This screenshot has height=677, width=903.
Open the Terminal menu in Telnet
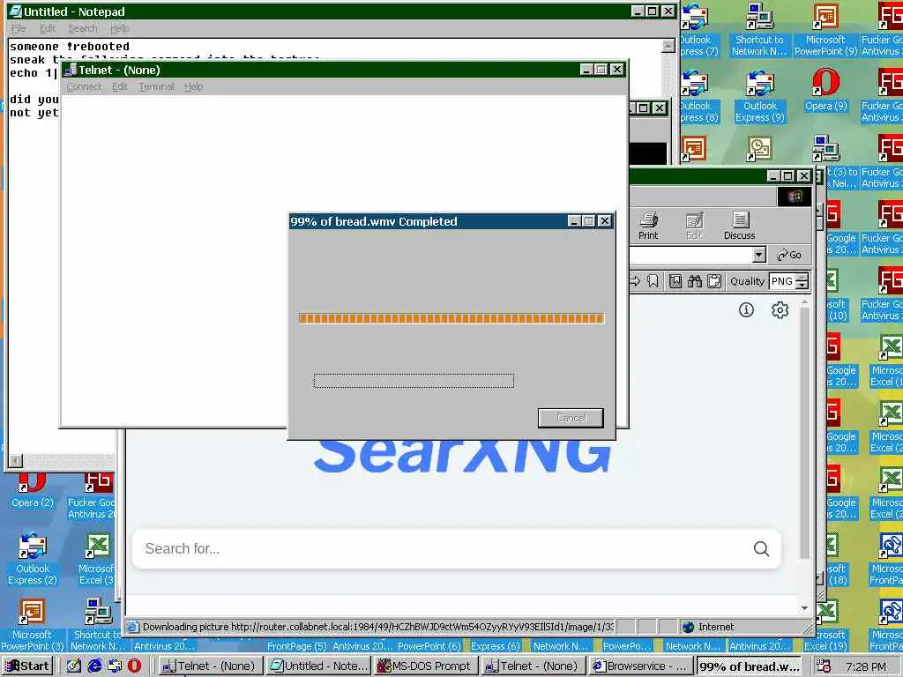click(156, 86)
